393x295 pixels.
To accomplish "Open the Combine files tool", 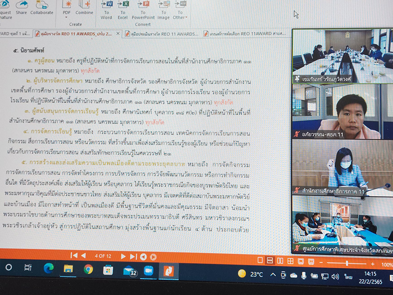I will (84, 7).
